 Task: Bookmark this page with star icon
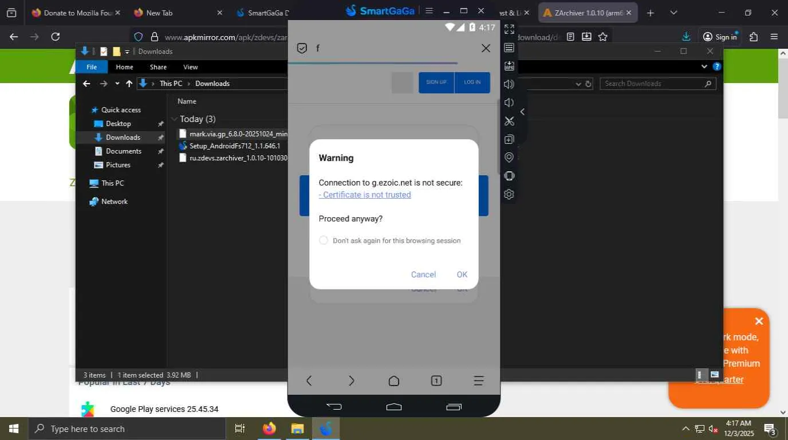[602, 37]
